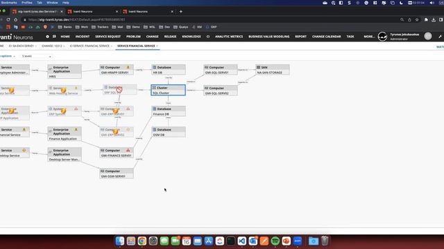Open Visual Studio Code from dock
The width and height of the screenshot is (444, 249).
[x=241, y=241]
